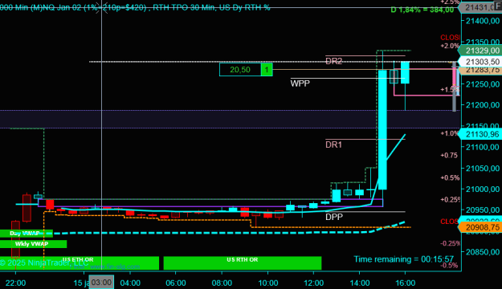Click the 10:00 time axis label

tap(268, 283)
